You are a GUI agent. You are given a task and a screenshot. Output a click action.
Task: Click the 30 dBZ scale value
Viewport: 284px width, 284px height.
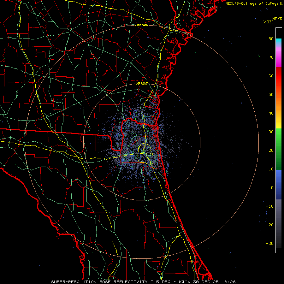pyautogui.click(x=271, y=132)
